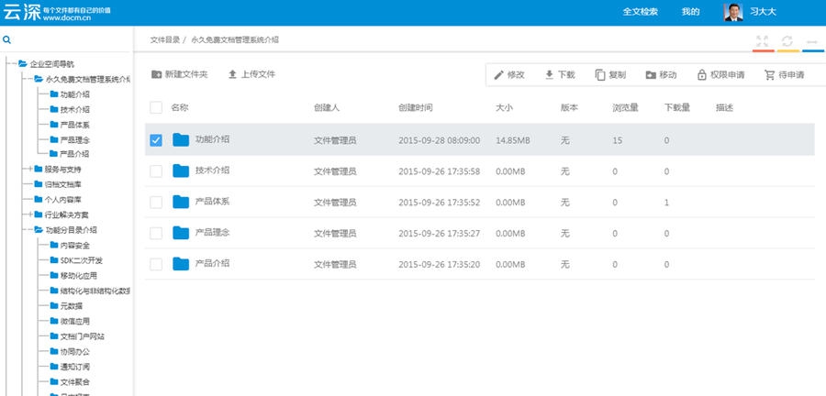This screenshot has height=396, width=826.
Task: Click folder icon beside 内容安全 in tree
Action: coord(54,245)
